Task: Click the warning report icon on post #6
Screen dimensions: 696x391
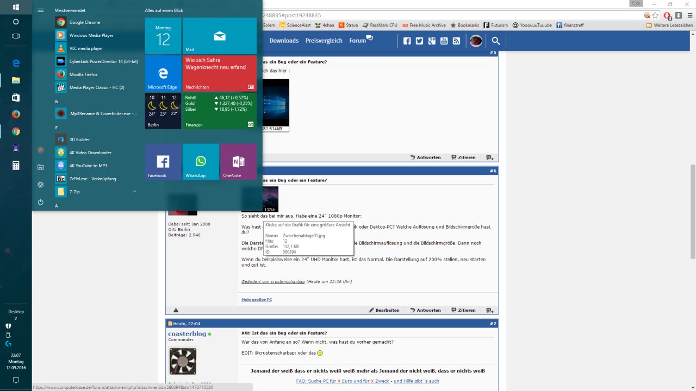Action: (x=176, y=310)
